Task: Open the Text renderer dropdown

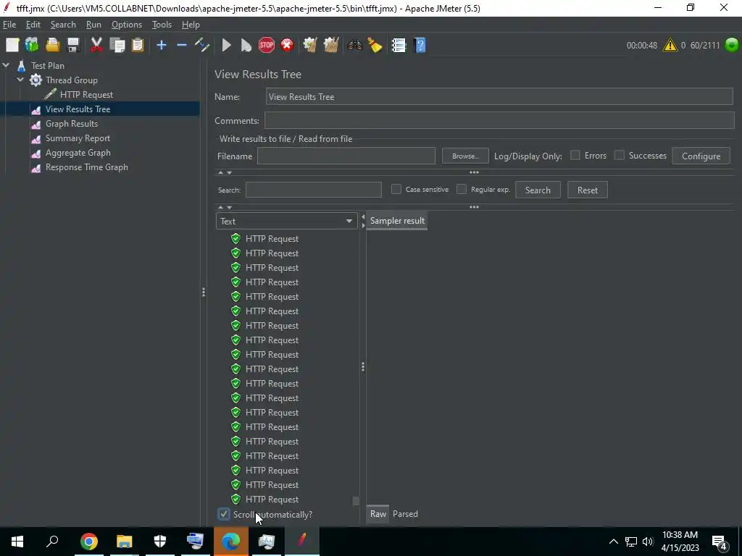Action: point(286,222)
